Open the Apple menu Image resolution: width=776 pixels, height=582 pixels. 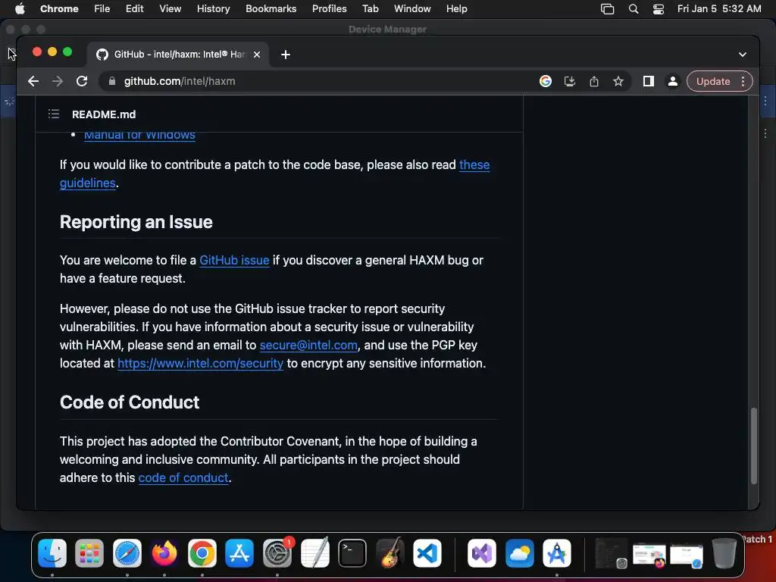click(20, 9)
